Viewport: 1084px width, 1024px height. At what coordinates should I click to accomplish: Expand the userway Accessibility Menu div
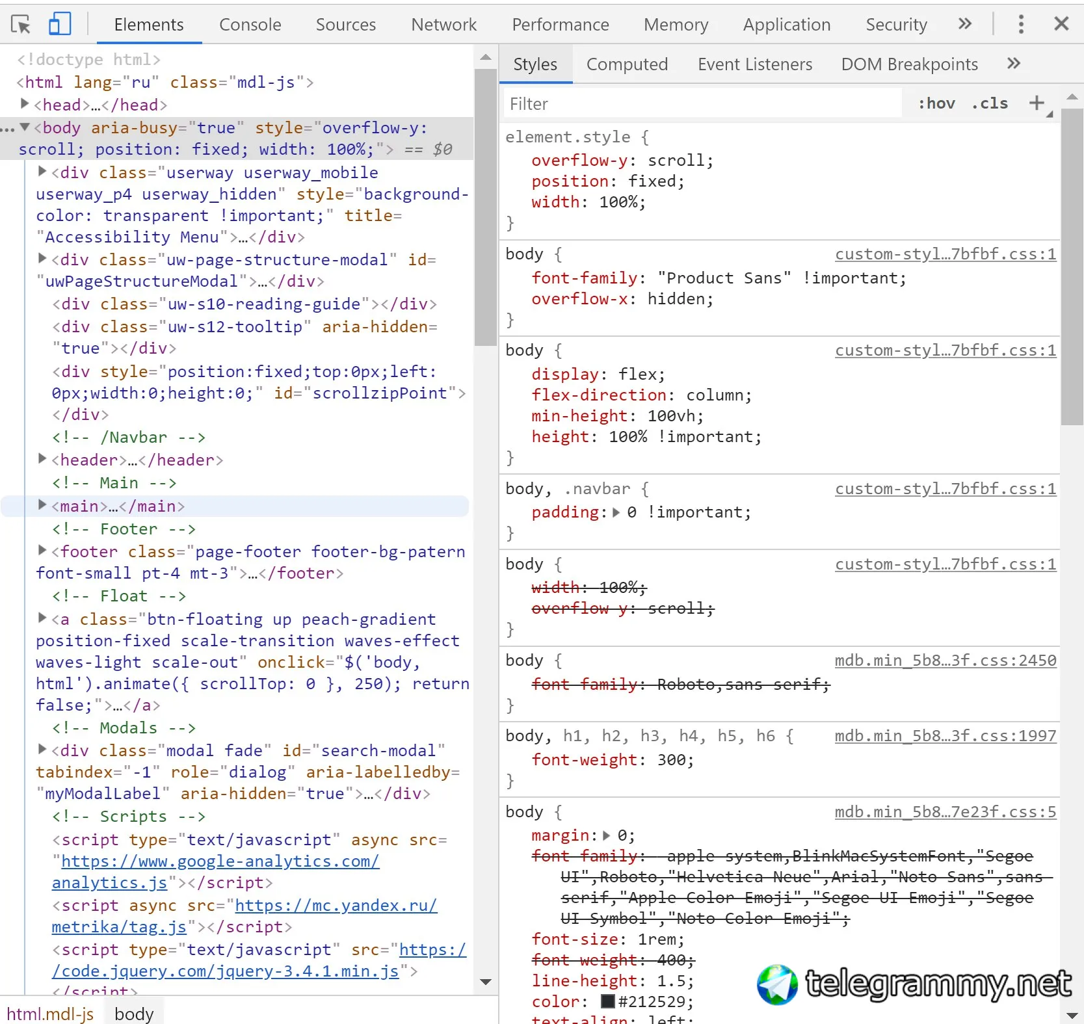tap(42, 171)
